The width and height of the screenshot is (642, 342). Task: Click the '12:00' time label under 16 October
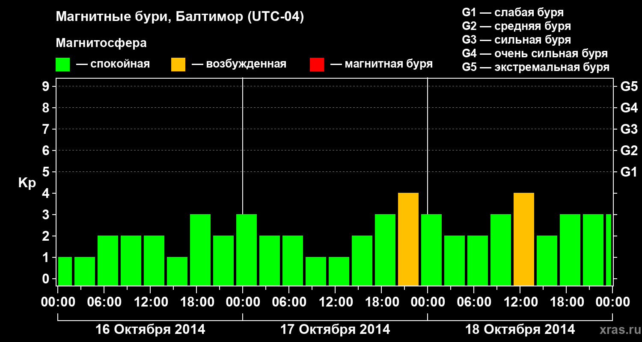point(151,302)
